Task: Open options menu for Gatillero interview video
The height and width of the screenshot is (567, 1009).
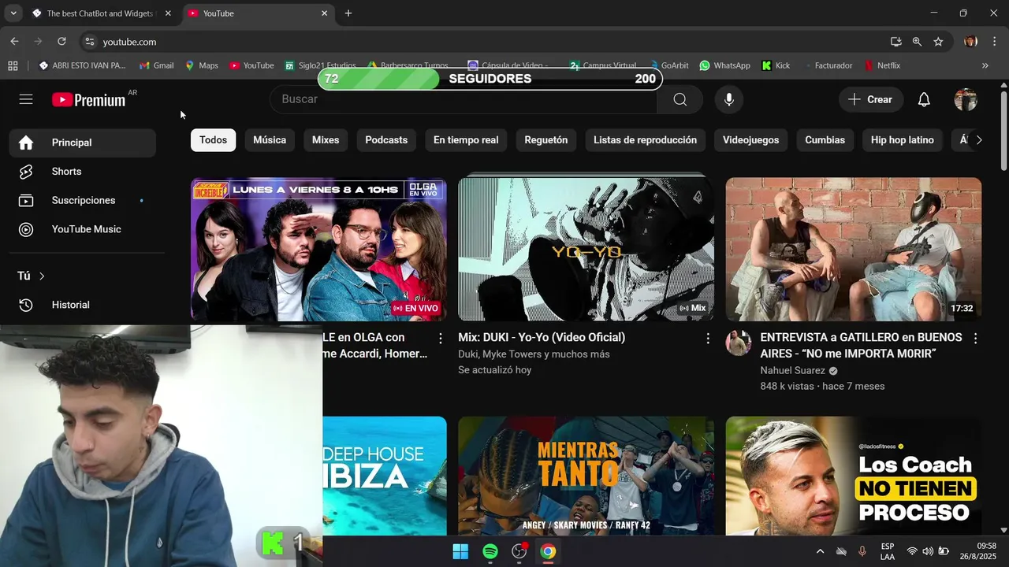Action: coord(975,339)
